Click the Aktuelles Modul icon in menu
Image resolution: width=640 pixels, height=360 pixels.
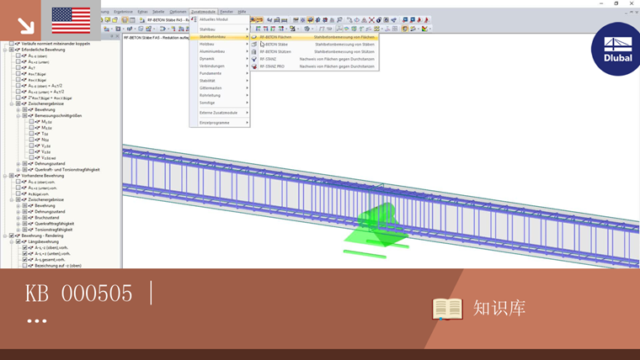[x=194, y=19]
